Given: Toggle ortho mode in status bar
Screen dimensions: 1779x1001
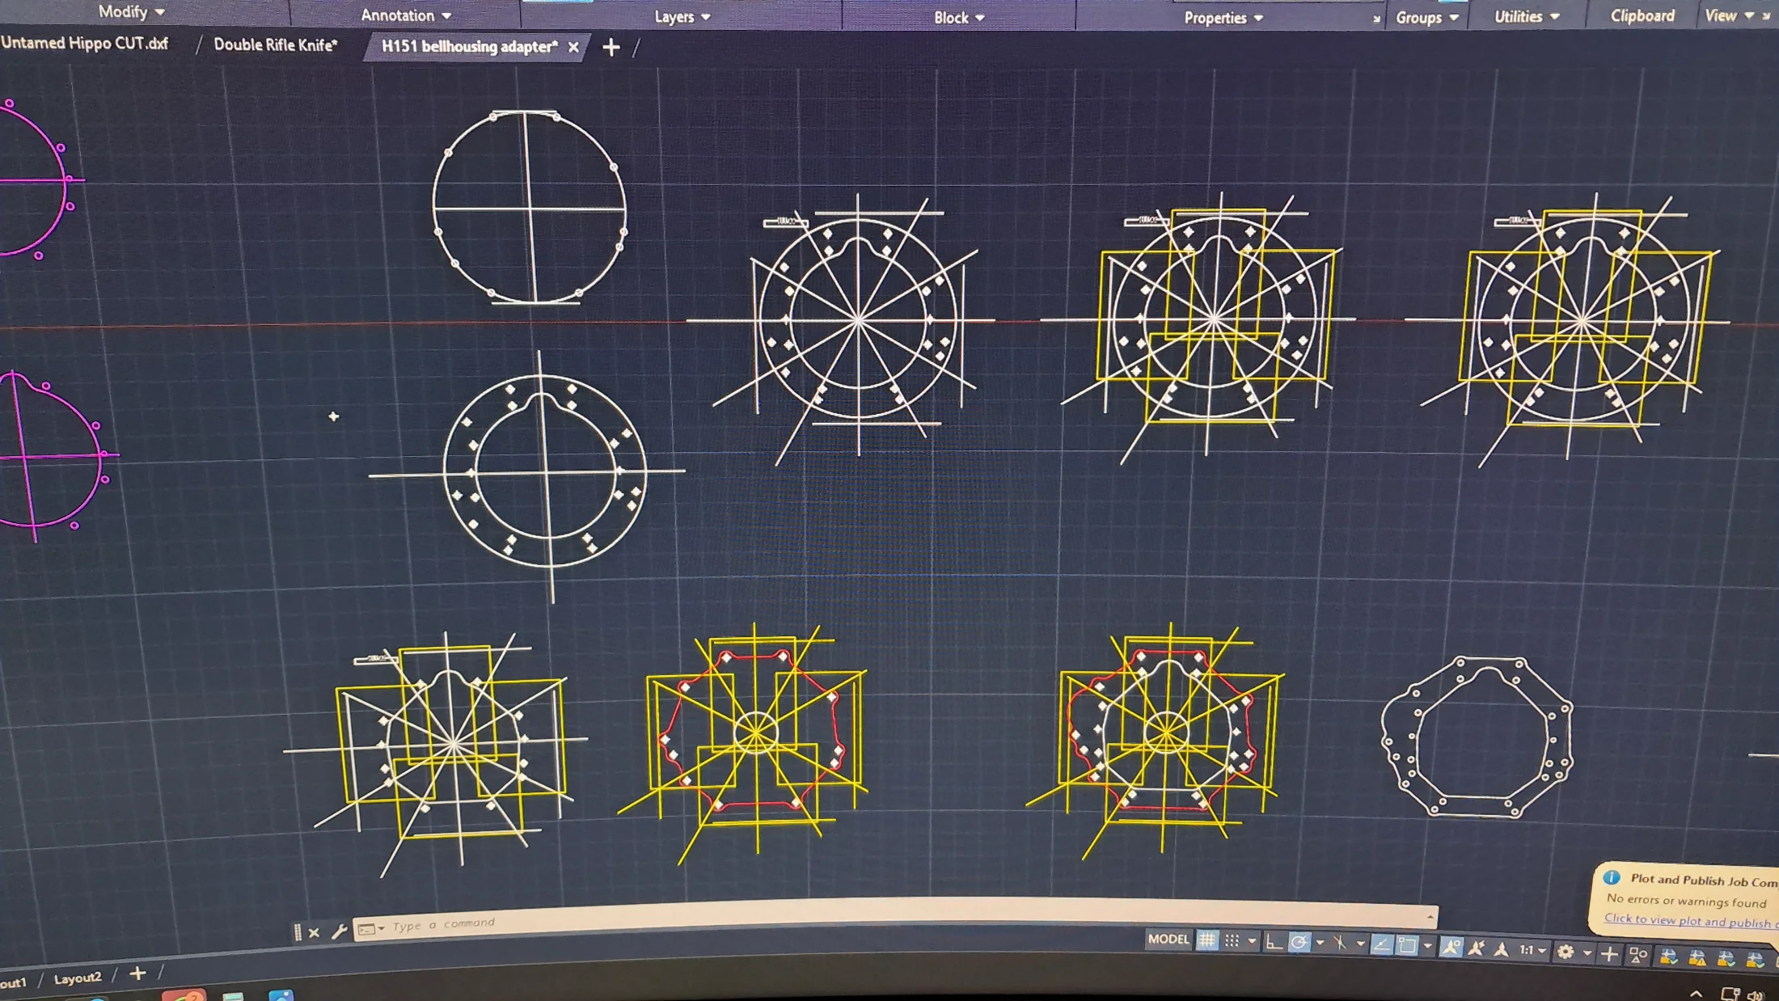Looking at the screenshot, I should (x=1274, y=942).
